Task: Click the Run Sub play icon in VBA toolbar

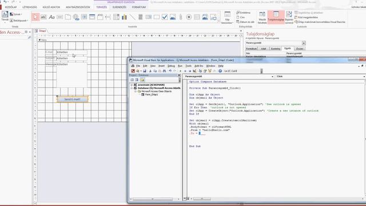Action: 180,71
